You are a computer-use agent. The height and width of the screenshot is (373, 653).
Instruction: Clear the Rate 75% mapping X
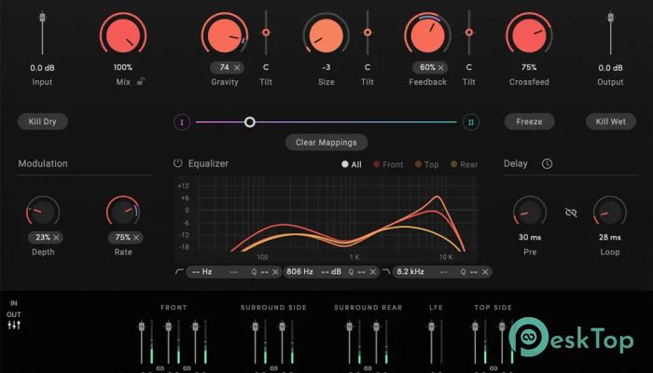click(x=136, y=237)
